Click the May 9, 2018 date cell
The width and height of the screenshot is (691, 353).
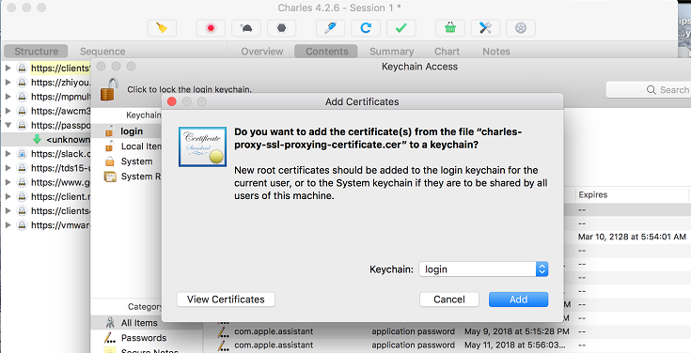[517, 331]
